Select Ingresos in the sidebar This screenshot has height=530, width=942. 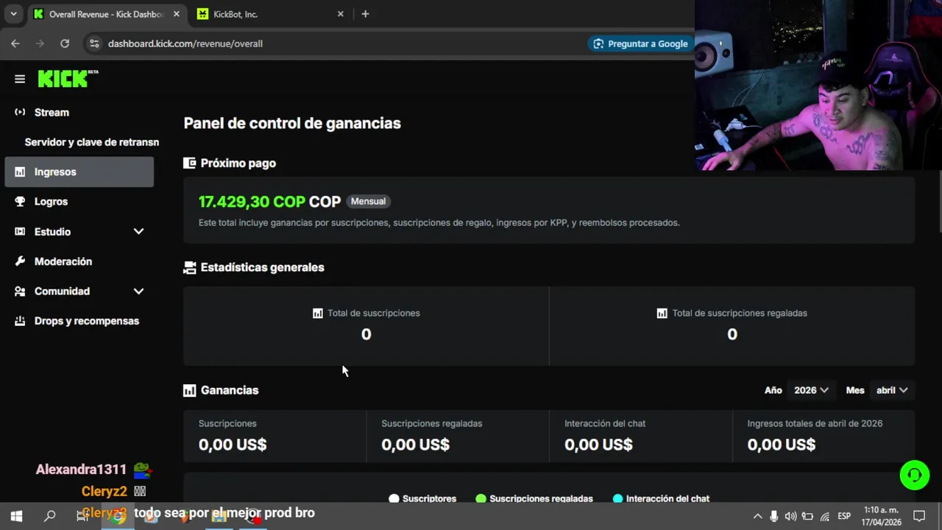(55, 172)
